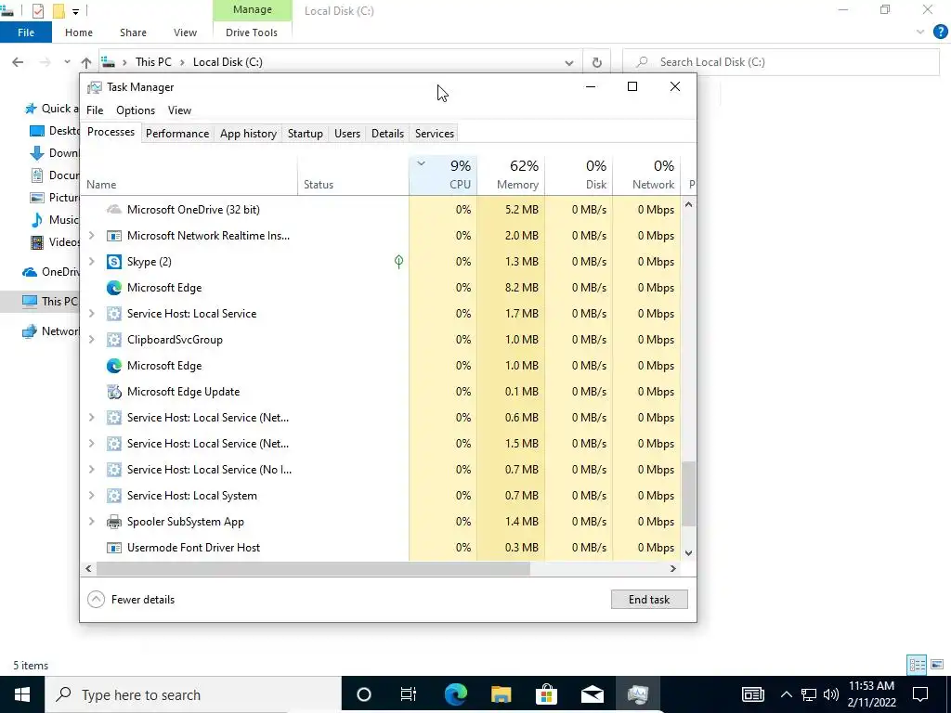Click the Service Host: Local System gear icon
This screenshot has width=951, height=713.
click(x=114, y=496)
